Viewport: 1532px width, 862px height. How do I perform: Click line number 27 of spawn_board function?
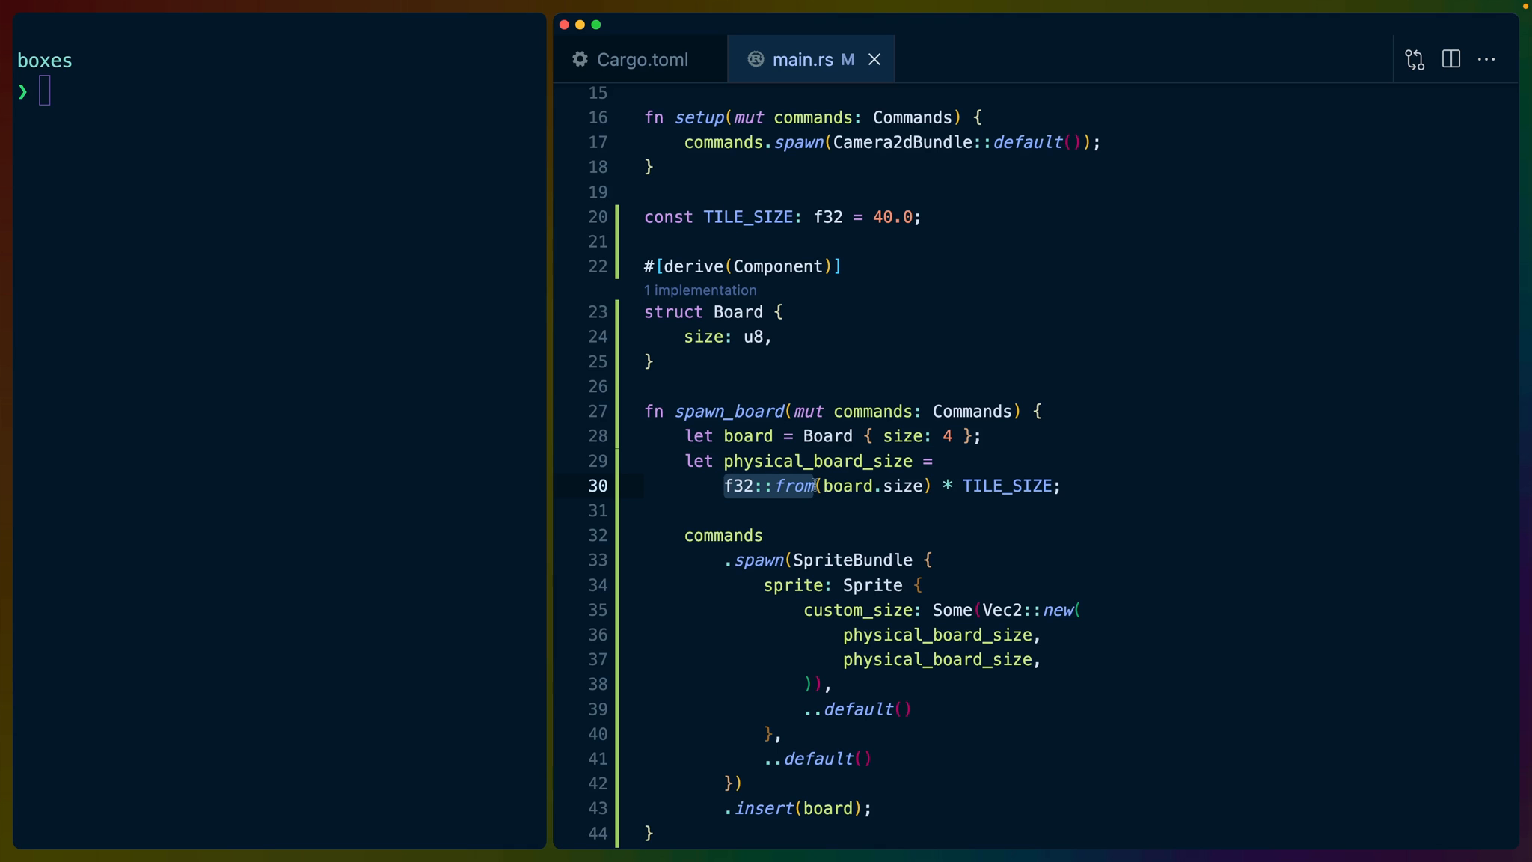(598, 412)
